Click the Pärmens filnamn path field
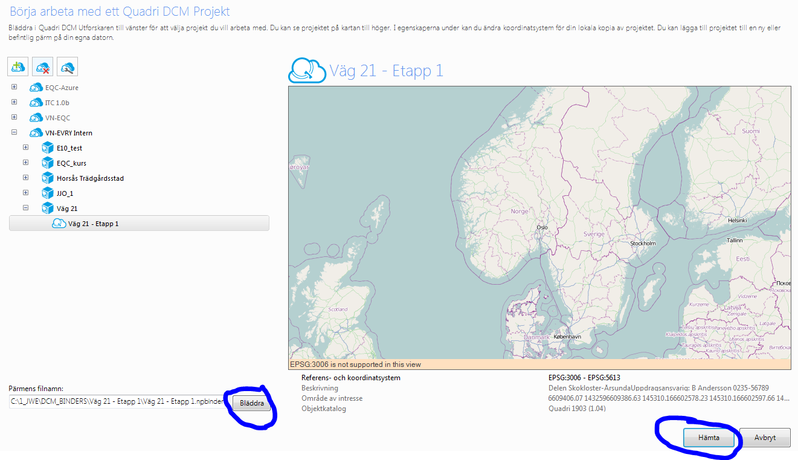Image resolution: width=798 pixels, height=460 pixels. (120, 402)
